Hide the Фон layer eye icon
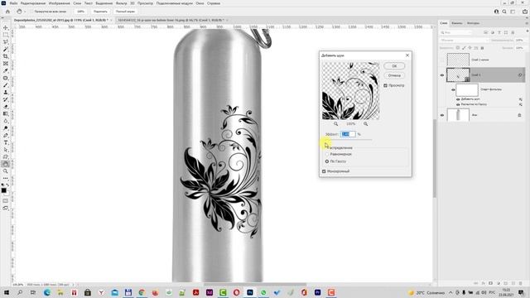Viewport: 530px width, 298px height. click(442, 115)
